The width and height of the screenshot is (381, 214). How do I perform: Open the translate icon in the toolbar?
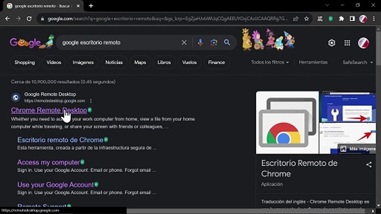[320, 19]
